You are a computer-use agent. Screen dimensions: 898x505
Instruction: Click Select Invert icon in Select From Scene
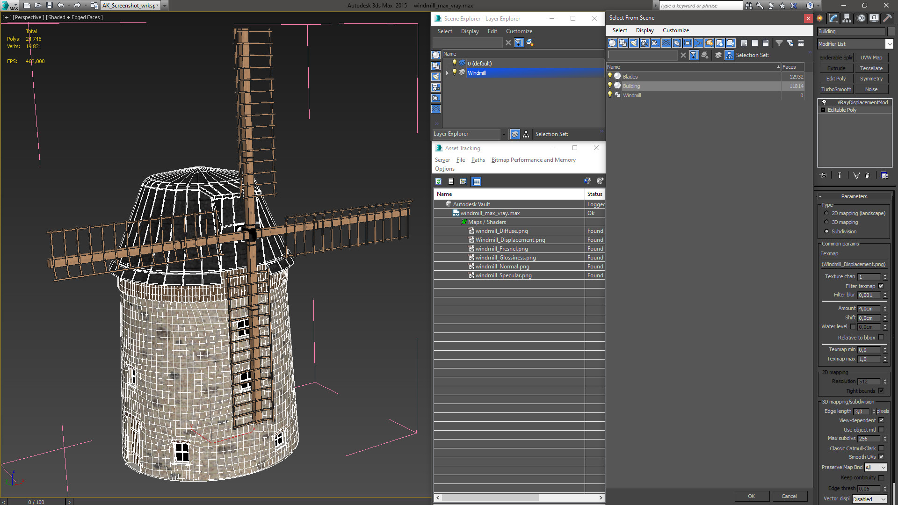(766, 43)
